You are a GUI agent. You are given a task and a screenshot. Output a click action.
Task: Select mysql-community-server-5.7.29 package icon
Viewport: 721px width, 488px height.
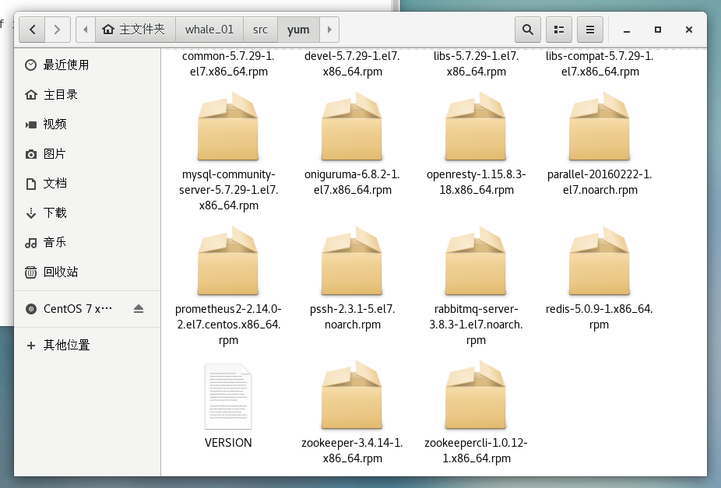click(x=228, y=126)
